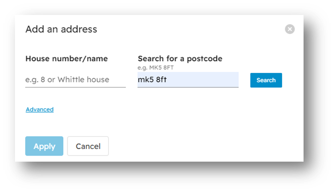
Task: Click the House number/name input field
Action: (x=75, y=79)
